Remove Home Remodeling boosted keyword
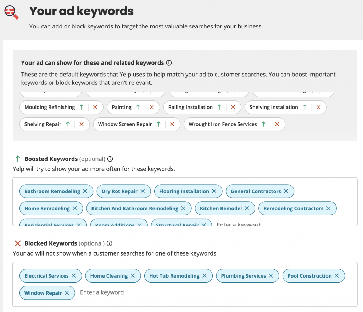 pyautogui.click(x=75, y=208)
